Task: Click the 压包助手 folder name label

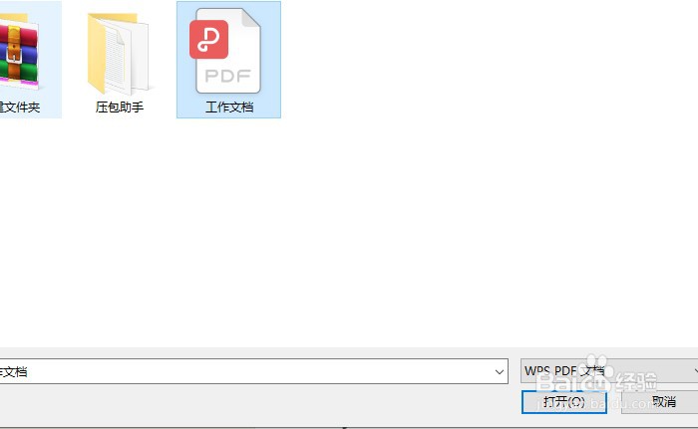Action: click(120, 107)
